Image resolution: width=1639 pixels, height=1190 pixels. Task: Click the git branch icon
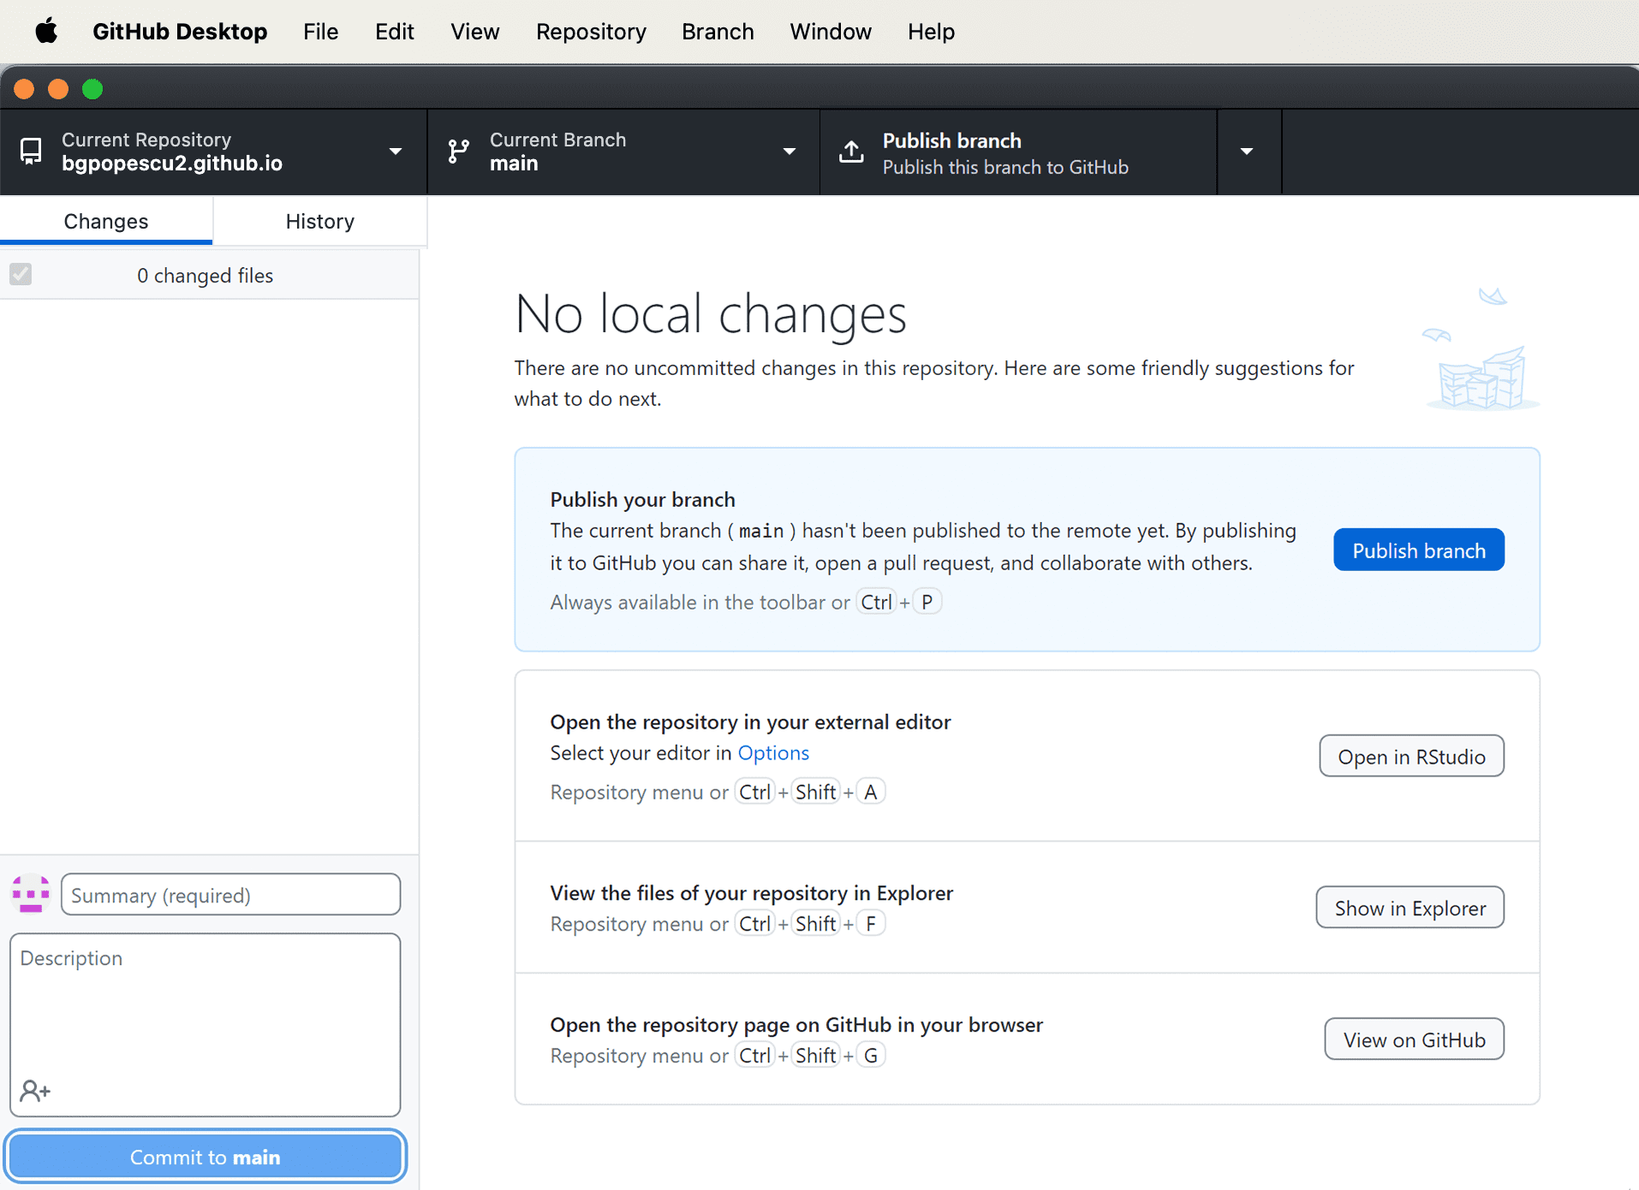[x=459, y=152]
